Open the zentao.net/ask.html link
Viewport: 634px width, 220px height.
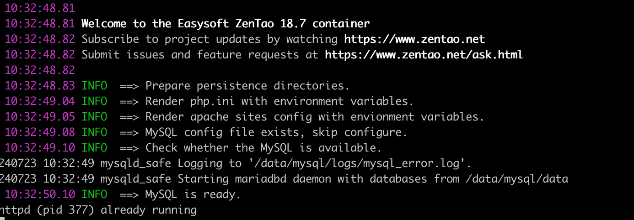click(x=424, y=55)
